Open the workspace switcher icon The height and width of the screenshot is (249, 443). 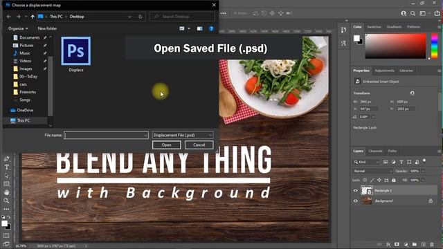click(422, 13)
